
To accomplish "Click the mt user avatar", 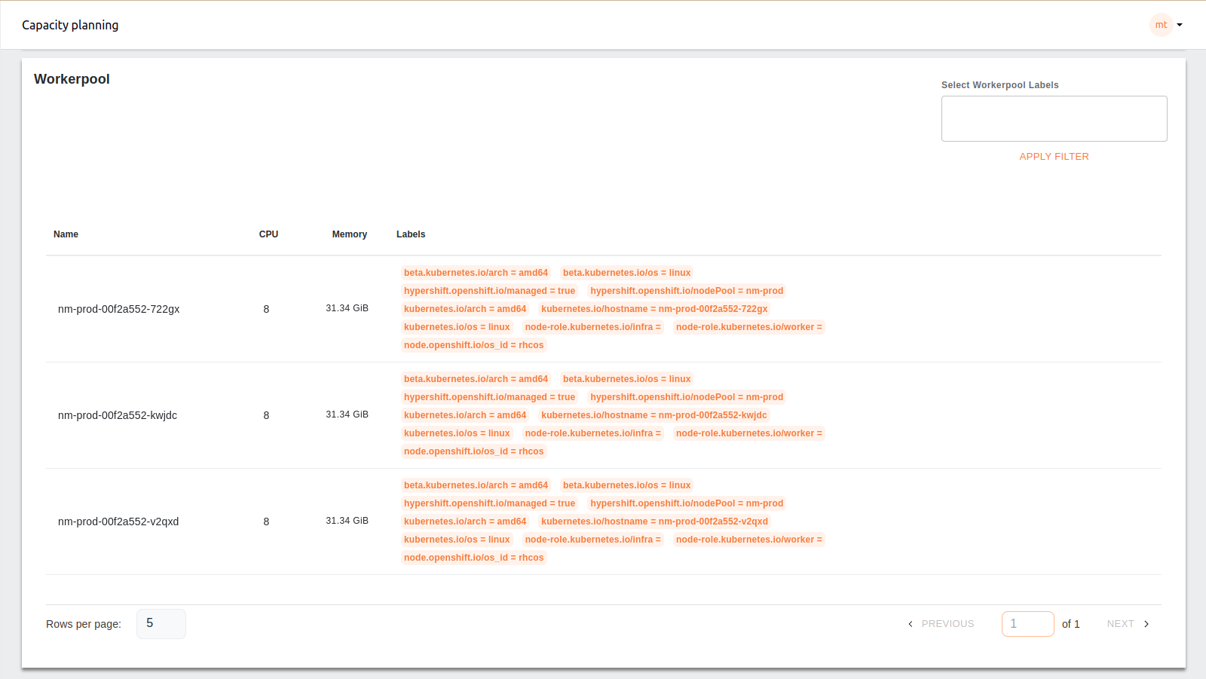I will point(1161,25).
